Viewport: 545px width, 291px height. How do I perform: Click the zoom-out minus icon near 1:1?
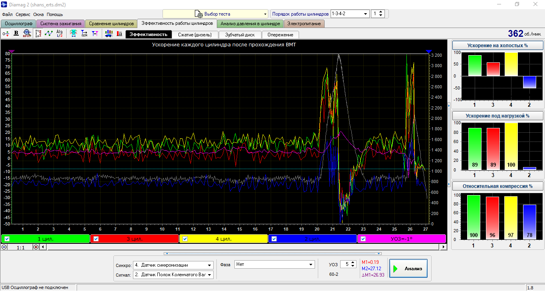click(x=4, y=247)
